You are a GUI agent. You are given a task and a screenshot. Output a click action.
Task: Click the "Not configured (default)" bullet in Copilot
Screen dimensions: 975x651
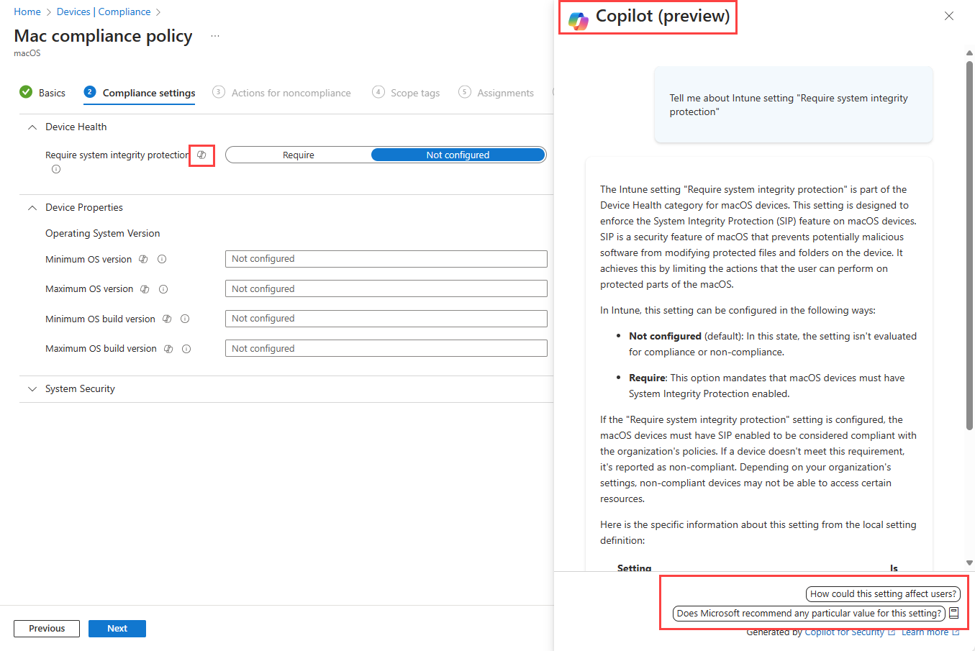click(773, 344)
